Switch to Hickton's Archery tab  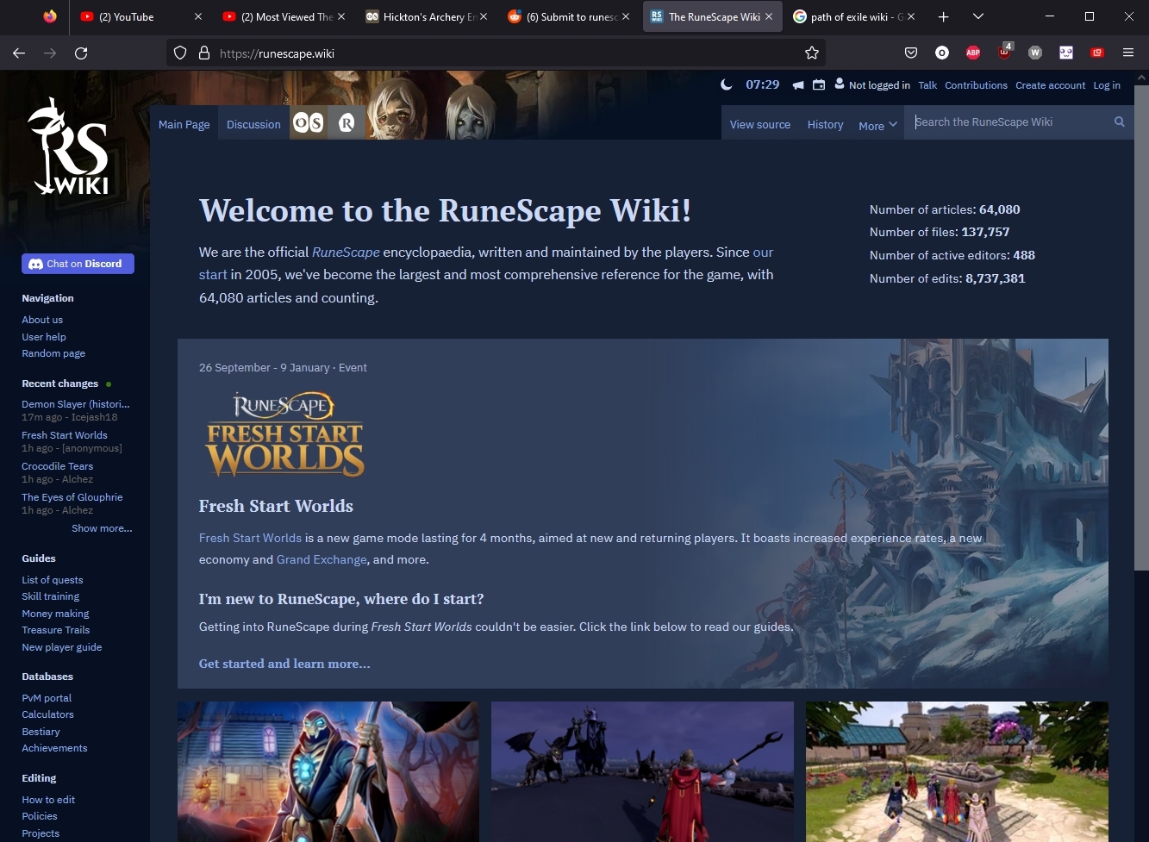click(x=428, y=16)
